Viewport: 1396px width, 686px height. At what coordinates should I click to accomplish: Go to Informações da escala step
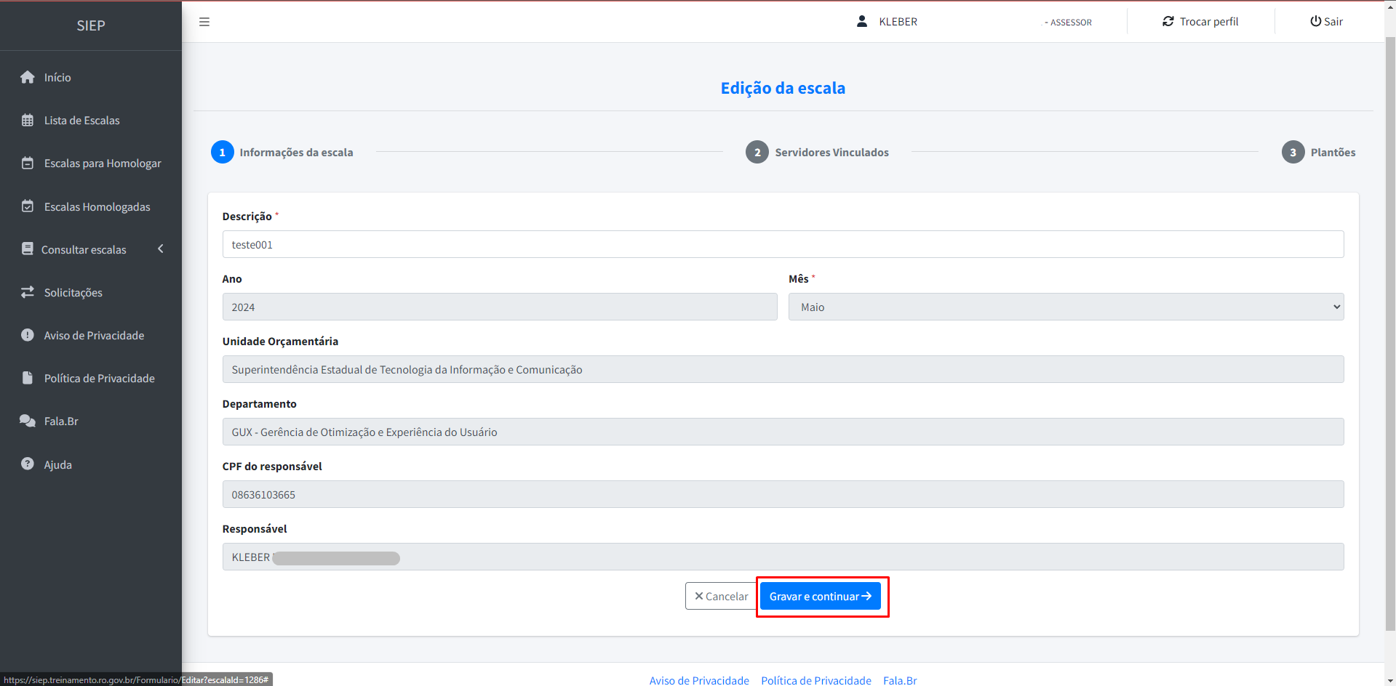(x=296, y=152)
